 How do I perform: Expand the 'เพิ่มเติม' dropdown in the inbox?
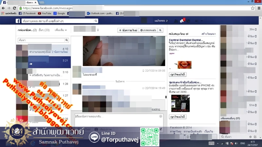pos(61,30)
